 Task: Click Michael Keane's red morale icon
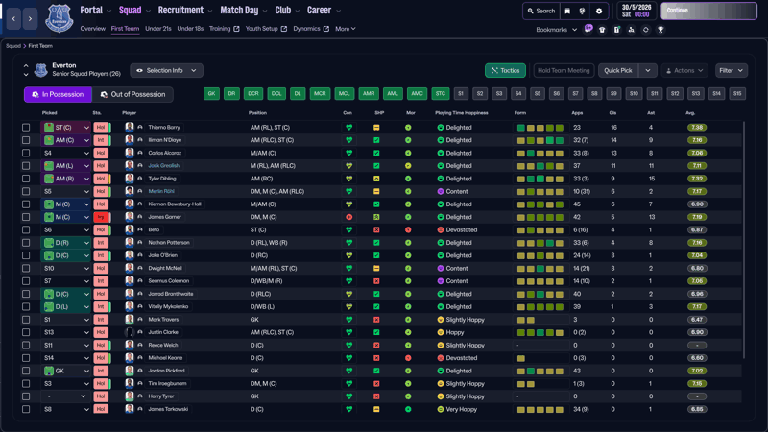coord(408,358)
